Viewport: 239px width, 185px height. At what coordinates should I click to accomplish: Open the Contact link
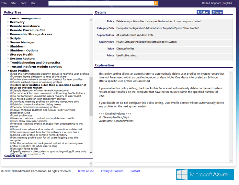coord(135,171)
